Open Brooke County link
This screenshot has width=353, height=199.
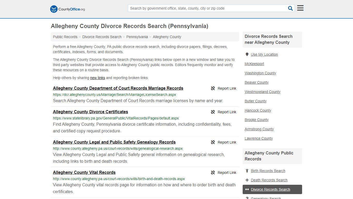tap(257, 120)
